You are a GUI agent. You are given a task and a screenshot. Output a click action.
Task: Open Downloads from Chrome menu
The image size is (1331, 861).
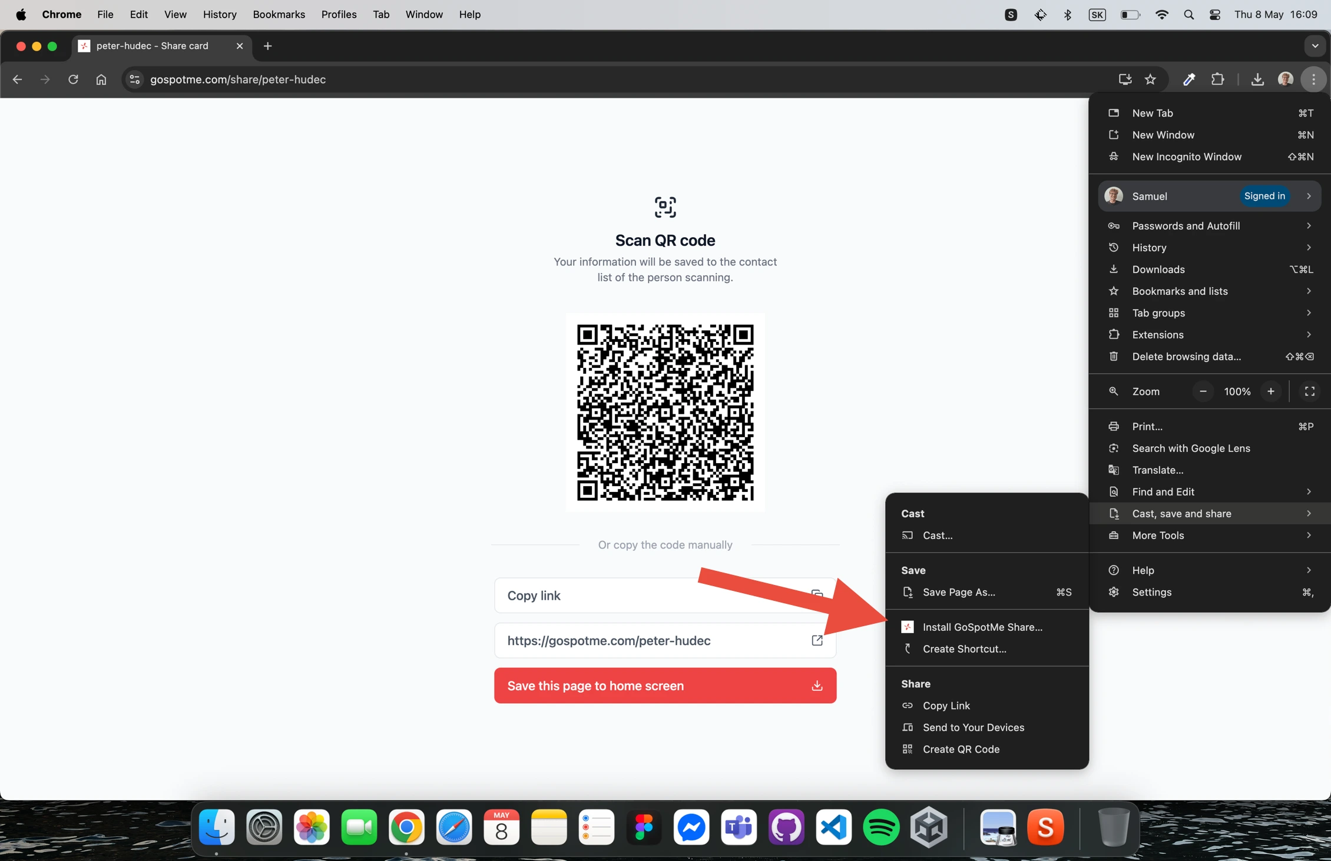pos(1210,270)
